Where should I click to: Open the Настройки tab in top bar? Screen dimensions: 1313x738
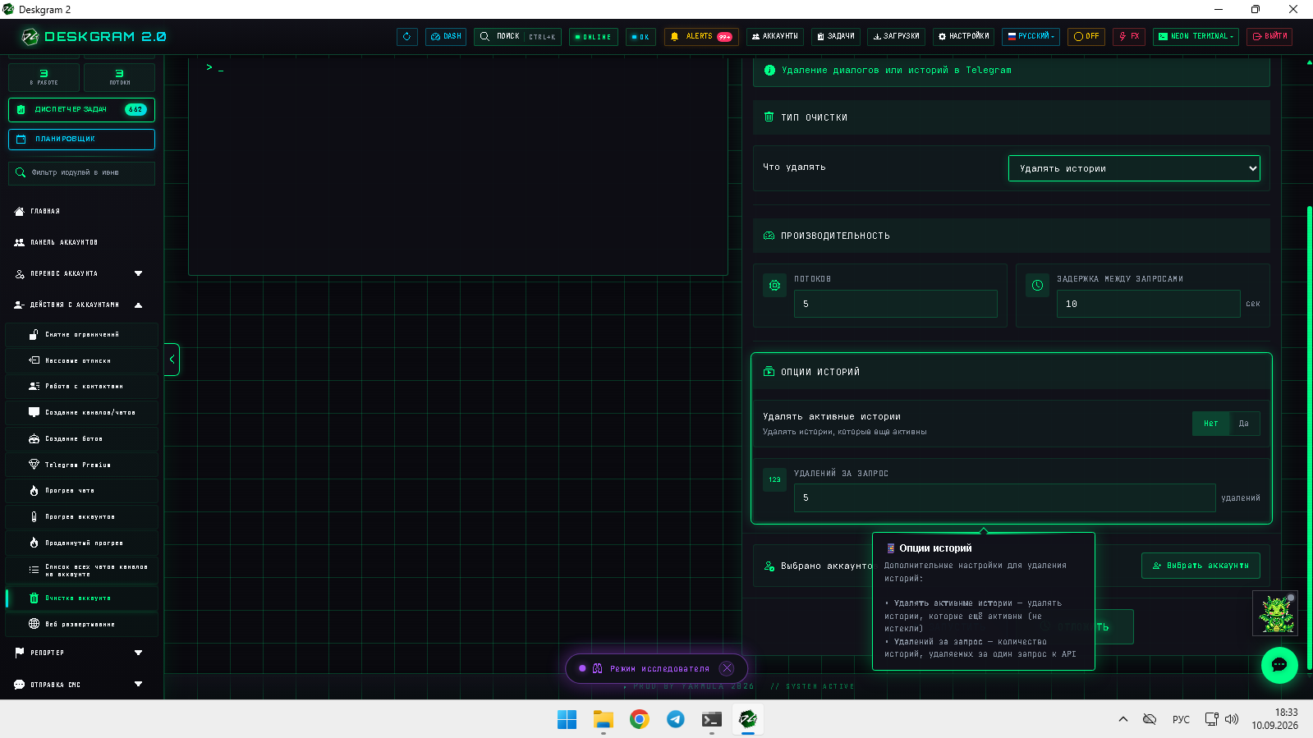click(964, 37)
